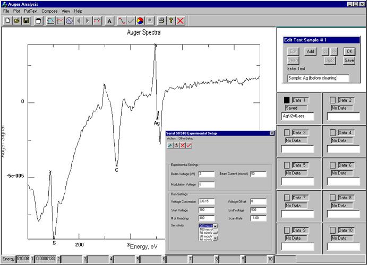Click the Beam Voltage input field
The width and height of the screenshot is (368, 265).
click(206, 174)
